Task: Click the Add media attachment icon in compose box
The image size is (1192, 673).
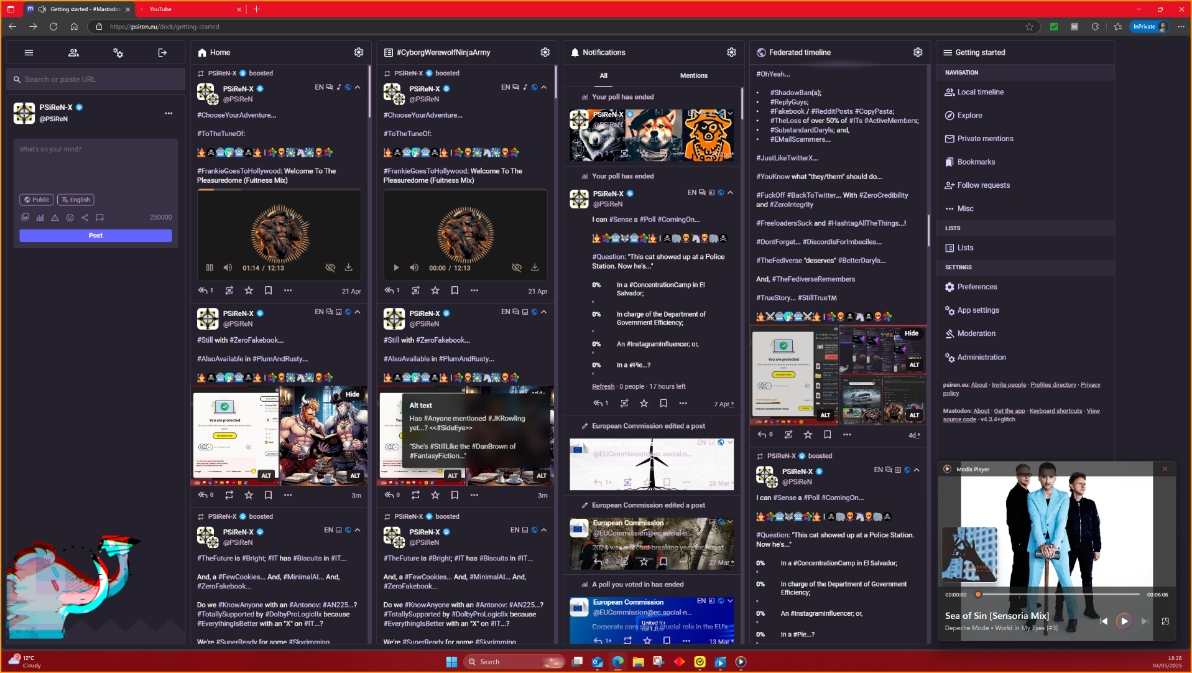Action: click(25, 218)
